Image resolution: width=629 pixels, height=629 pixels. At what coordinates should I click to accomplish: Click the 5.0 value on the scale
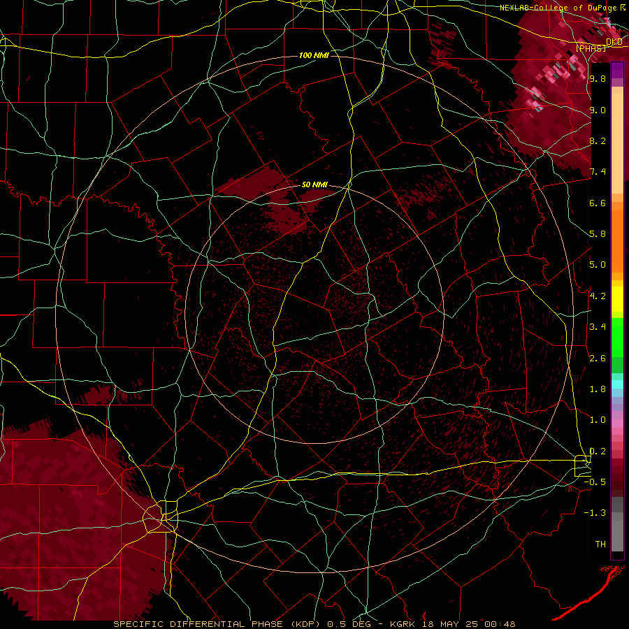tap(598, 265)
